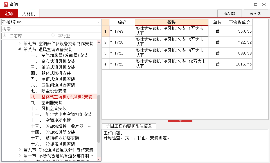Click the 插入(I) button
Image resolution: width=270 pixels, height=163 pixels.
(229, 13)
